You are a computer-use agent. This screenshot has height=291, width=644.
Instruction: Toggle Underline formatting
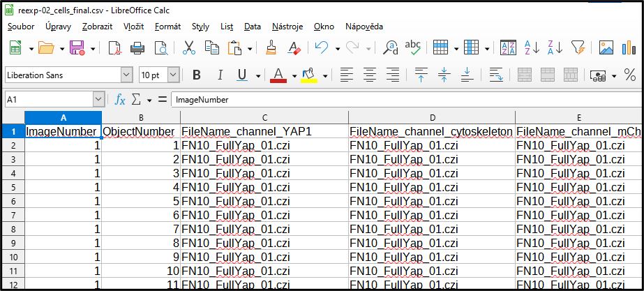242,75
